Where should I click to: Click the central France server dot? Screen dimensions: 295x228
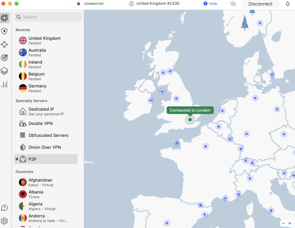click(206, 146)
